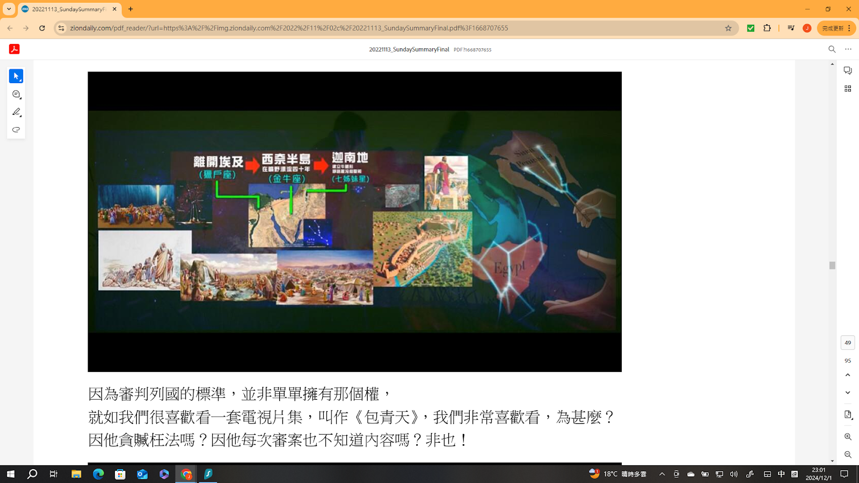859x483 pixels.
Task: Click the Exodus map slide image
Action: (x=355, y=222)
